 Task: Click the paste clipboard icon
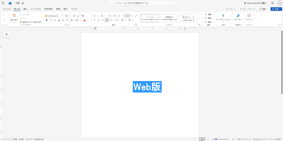(x=14, y=16)
